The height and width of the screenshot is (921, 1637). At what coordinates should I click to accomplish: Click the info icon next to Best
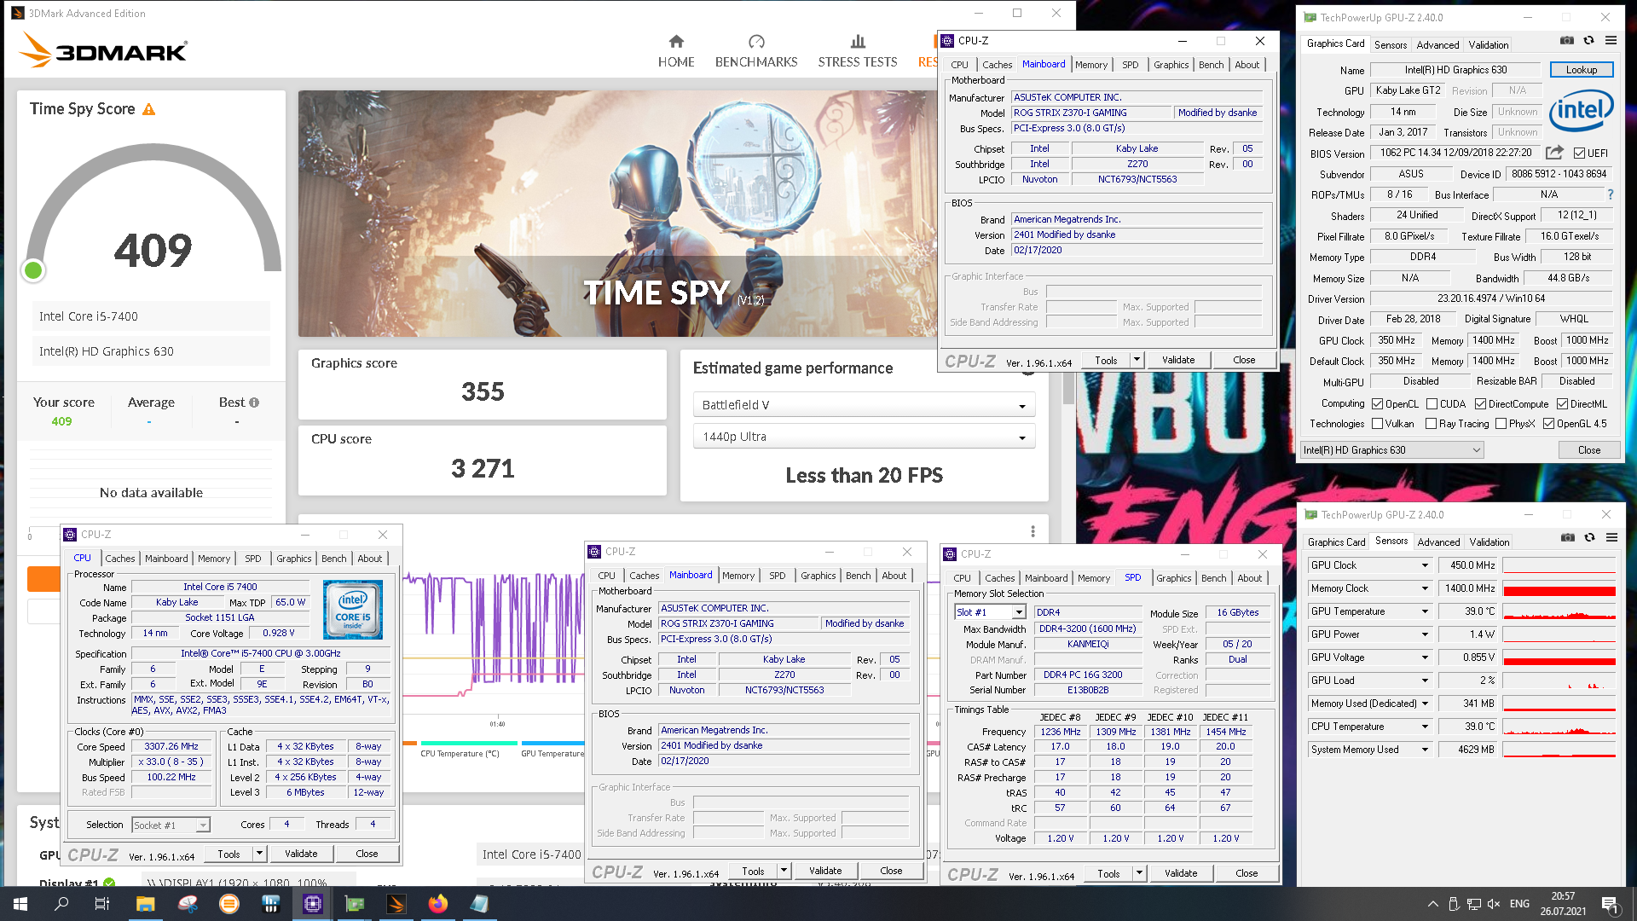tap(254, 403)
